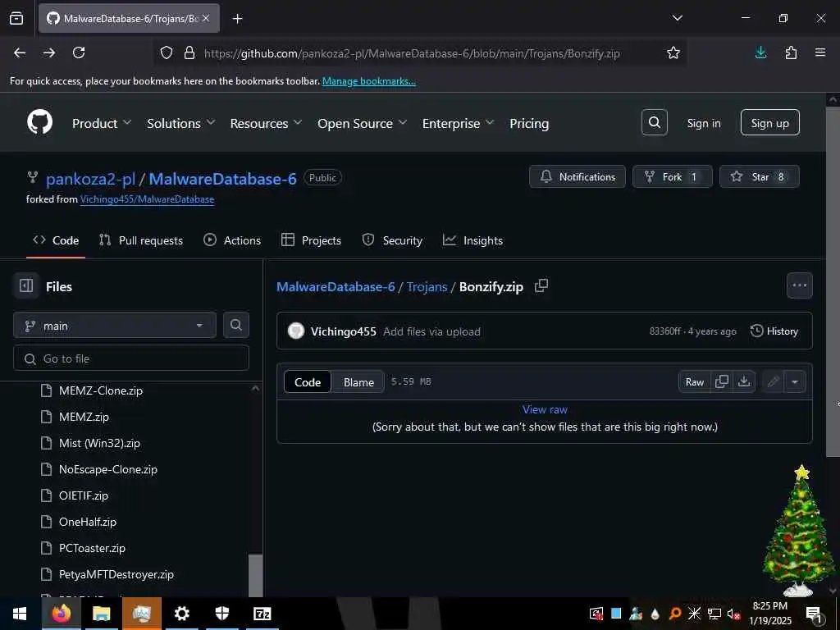Switch to the Blame view

(x=358, y=382)
